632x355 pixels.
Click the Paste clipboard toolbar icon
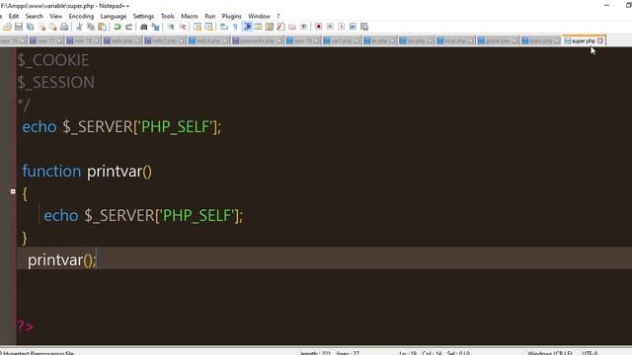click(103, 27)
